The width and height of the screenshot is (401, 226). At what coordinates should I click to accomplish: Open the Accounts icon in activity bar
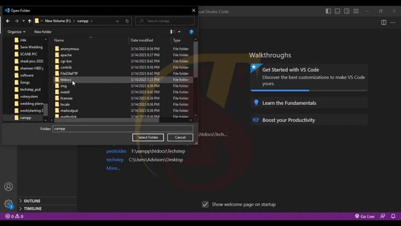click(x=8, y=186)
